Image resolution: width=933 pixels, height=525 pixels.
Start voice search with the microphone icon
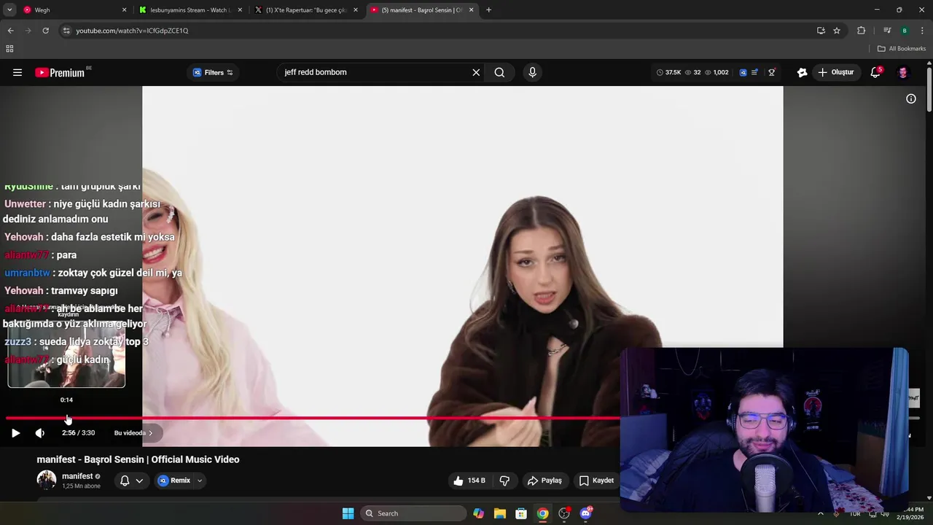[x=532, y=72]
